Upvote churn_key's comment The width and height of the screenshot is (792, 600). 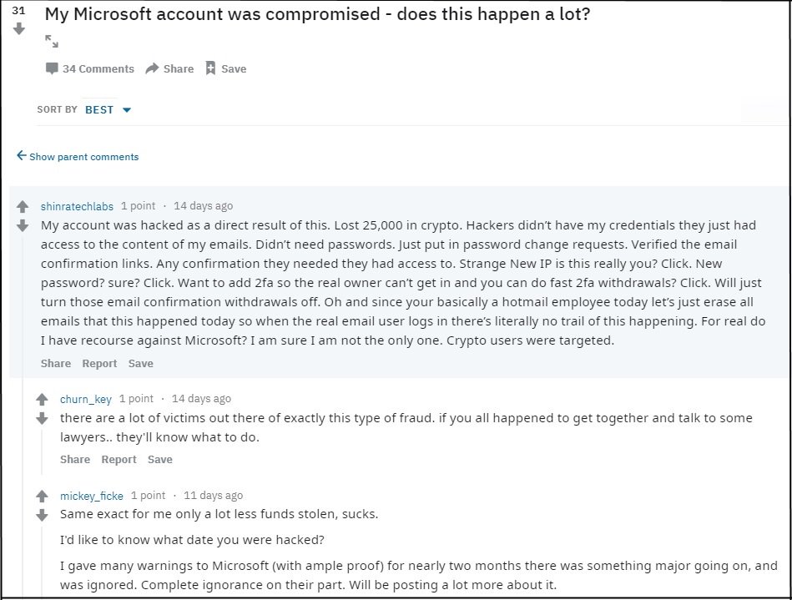[x=43, y=400]
